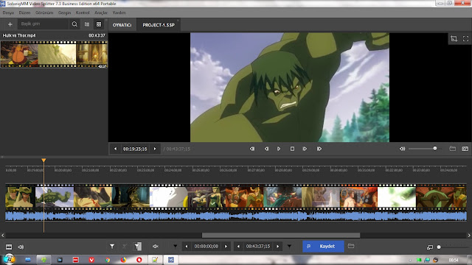
Task: Open the Araçlar menu
Action: [101, 13]
